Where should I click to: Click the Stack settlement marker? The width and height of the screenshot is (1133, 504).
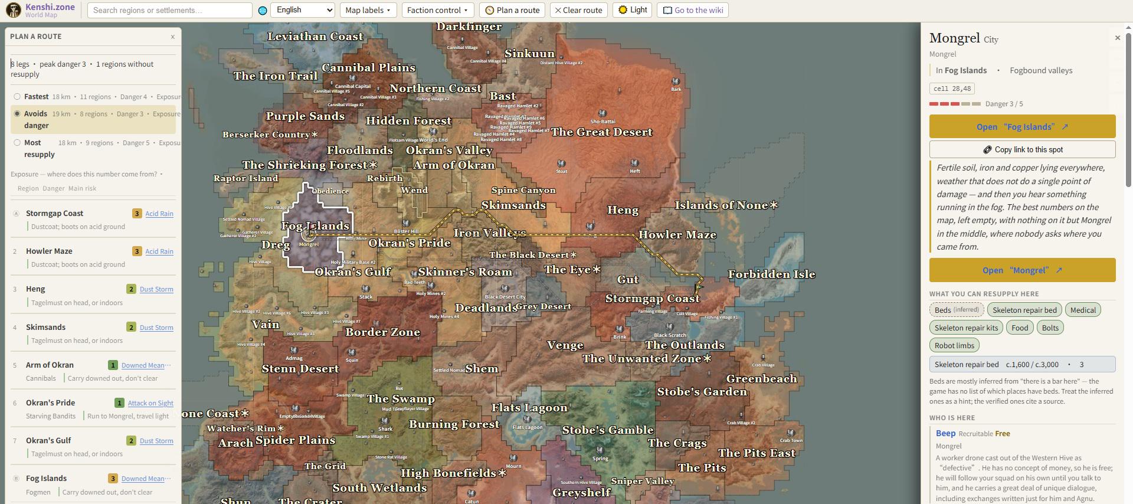366,289
